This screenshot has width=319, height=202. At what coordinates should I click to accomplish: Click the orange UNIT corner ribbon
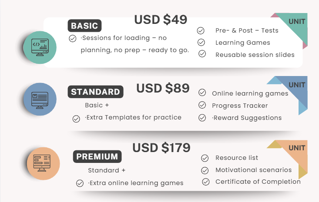[296, 149]
